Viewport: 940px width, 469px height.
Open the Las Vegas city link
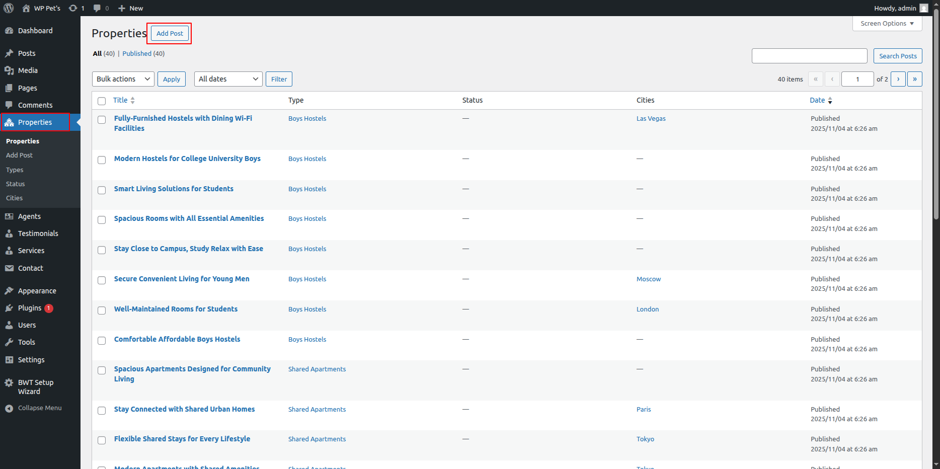(x=651, y=119)
